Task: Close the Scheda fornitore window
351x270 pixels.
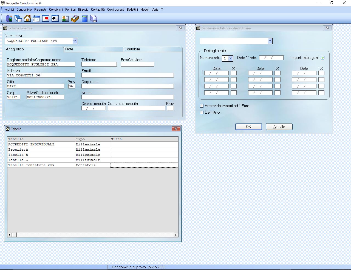Action: [x=180, y=28]
